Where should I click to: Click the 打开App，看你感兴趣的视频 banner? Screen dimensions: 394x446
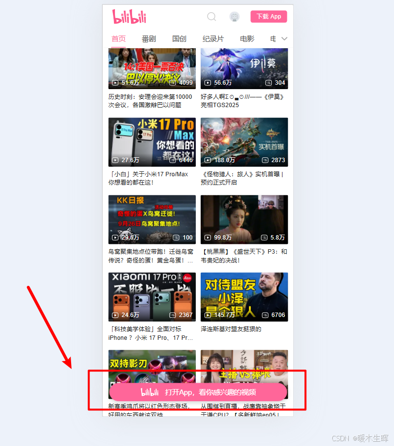coord(198,392)
